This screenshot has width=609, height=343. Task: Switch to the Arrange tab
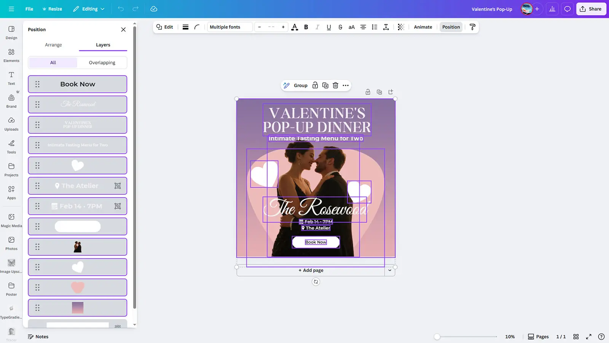(x=53, y=45)
